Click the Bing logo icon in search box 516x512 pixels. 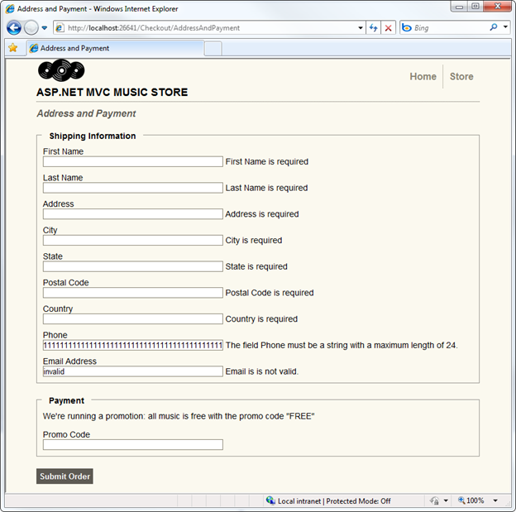pyautogui.click(x=407, y=28)
